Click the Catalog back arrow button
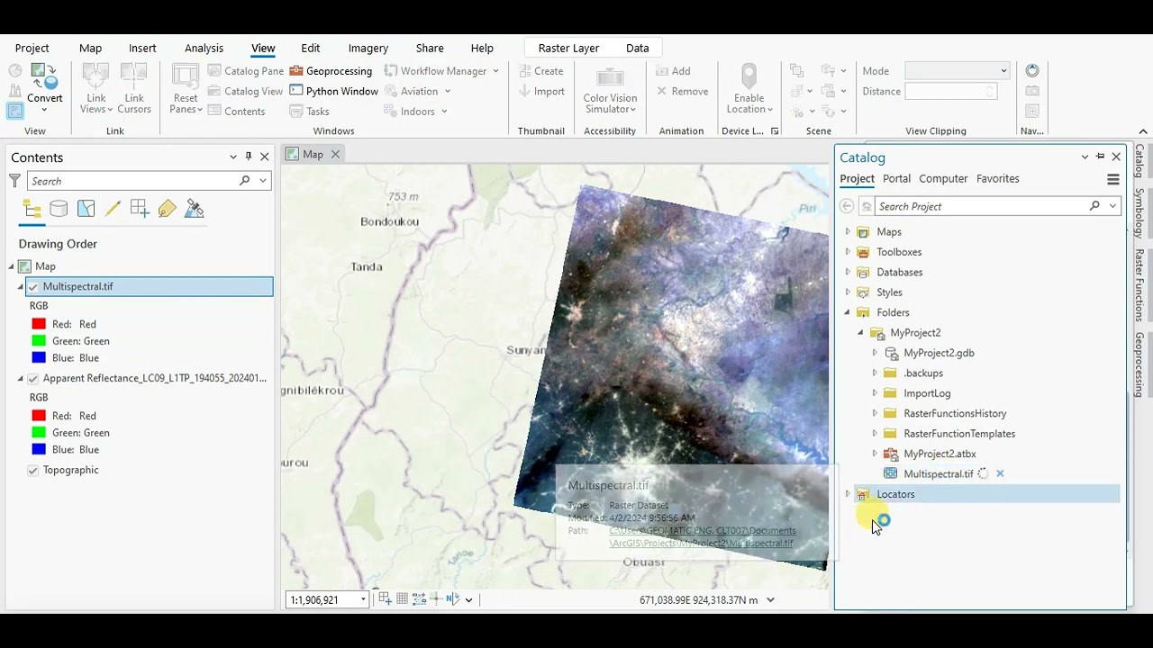 point(847,206)
